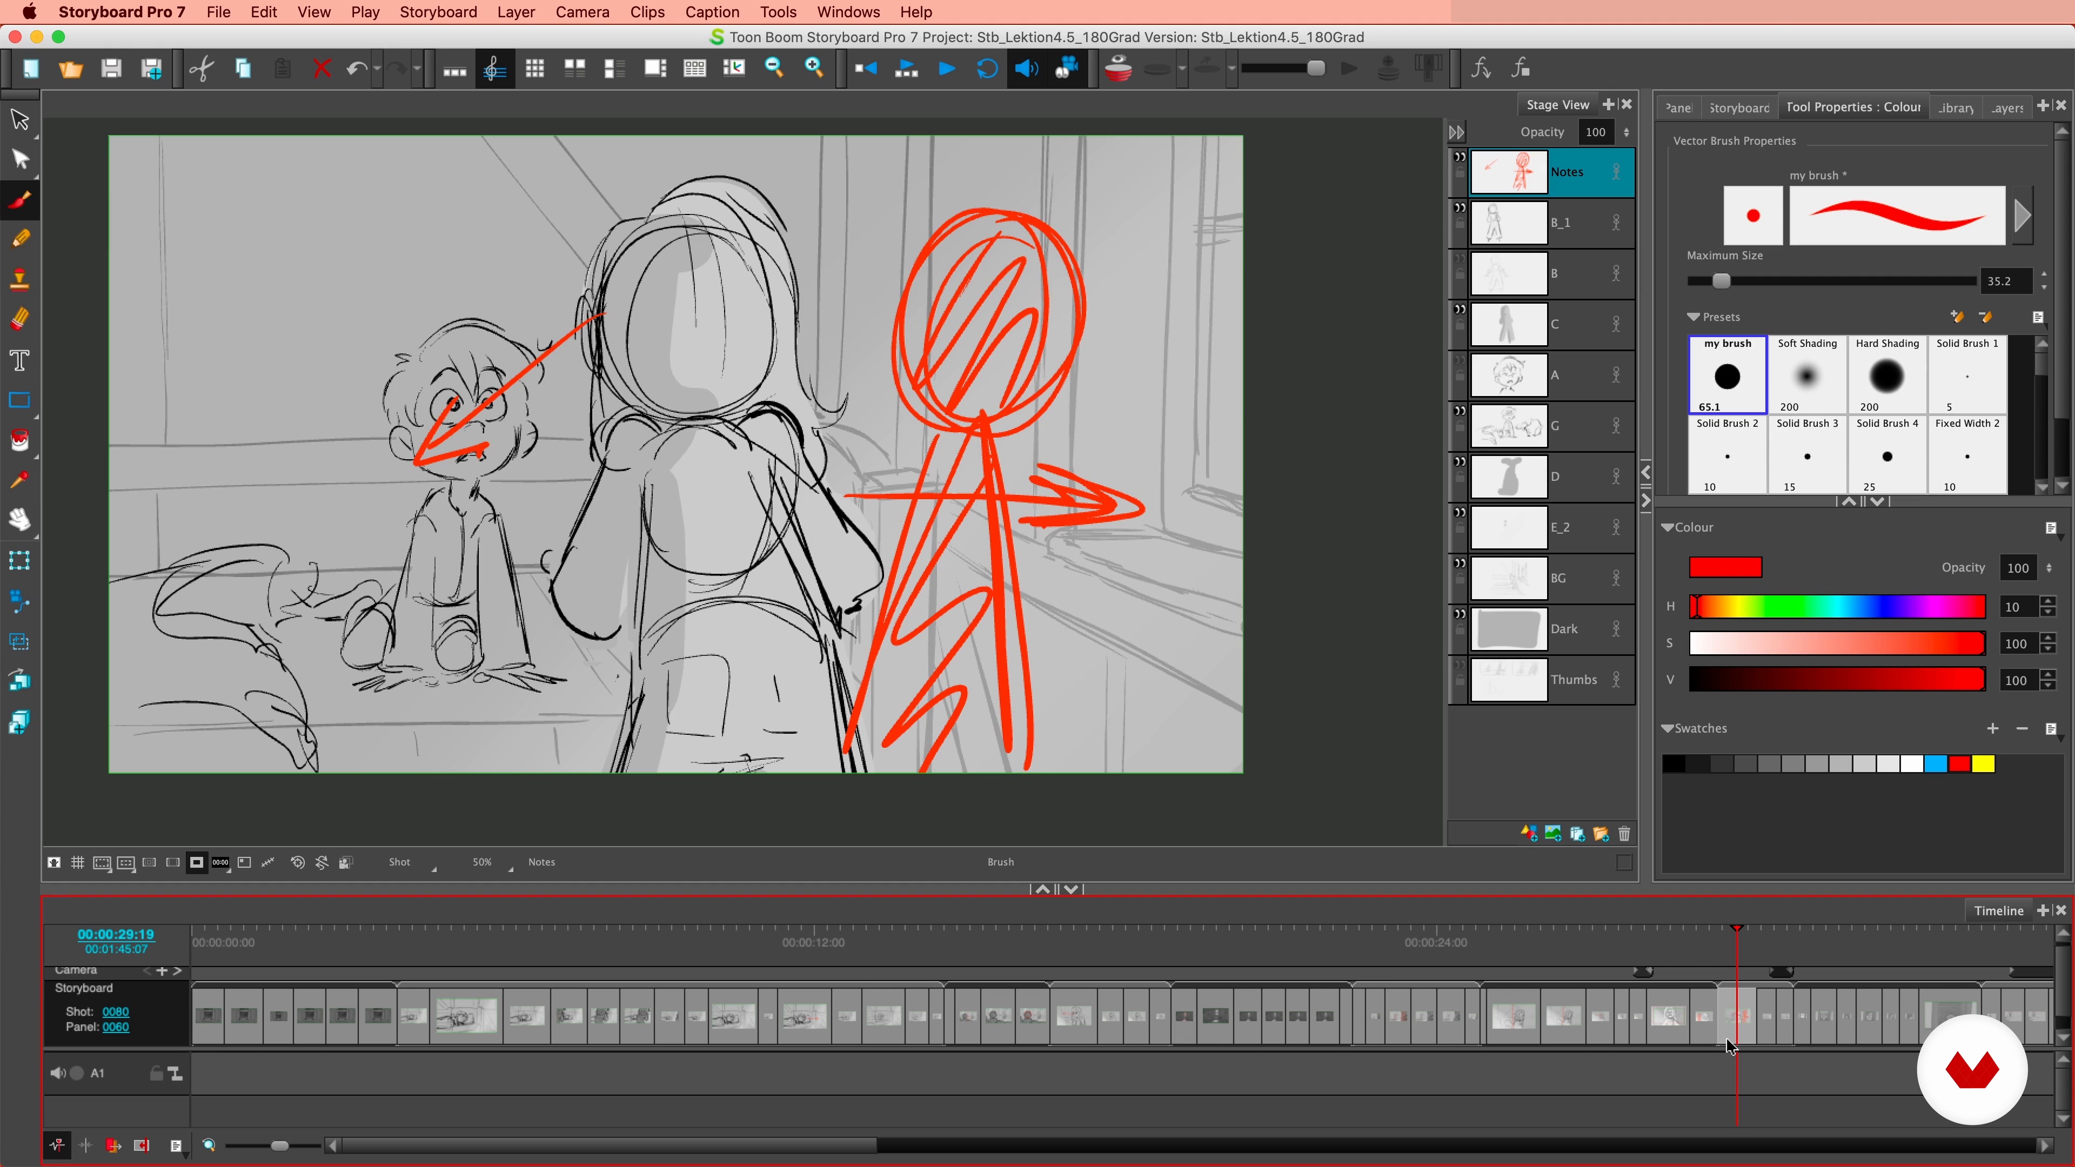Click the add vector layer icon

pos(1529,834)
